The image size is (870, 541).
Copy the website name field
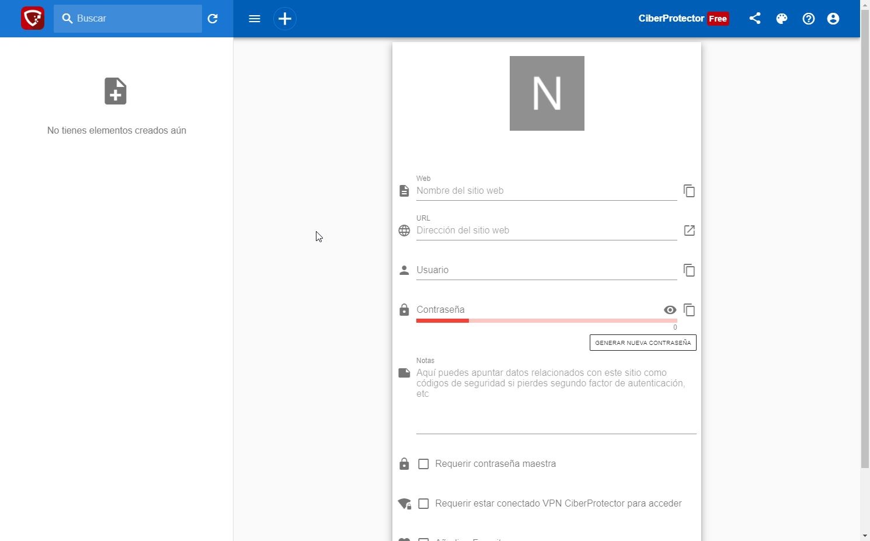(689, 191)
